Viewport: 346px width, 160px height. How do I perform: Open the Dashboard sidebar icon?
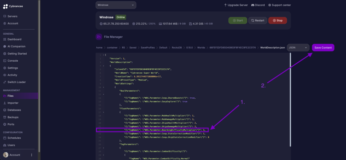point(5,39)
